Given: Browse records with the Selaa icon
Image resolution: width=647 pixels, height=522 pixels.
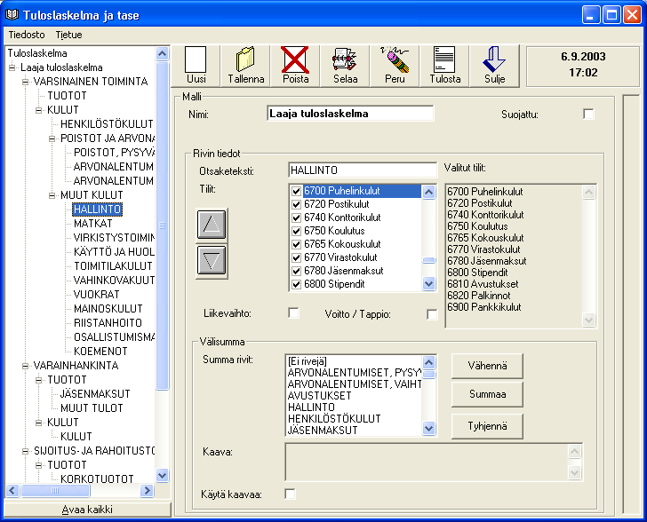Looking at the screenshot, I should tap(345, 59).
